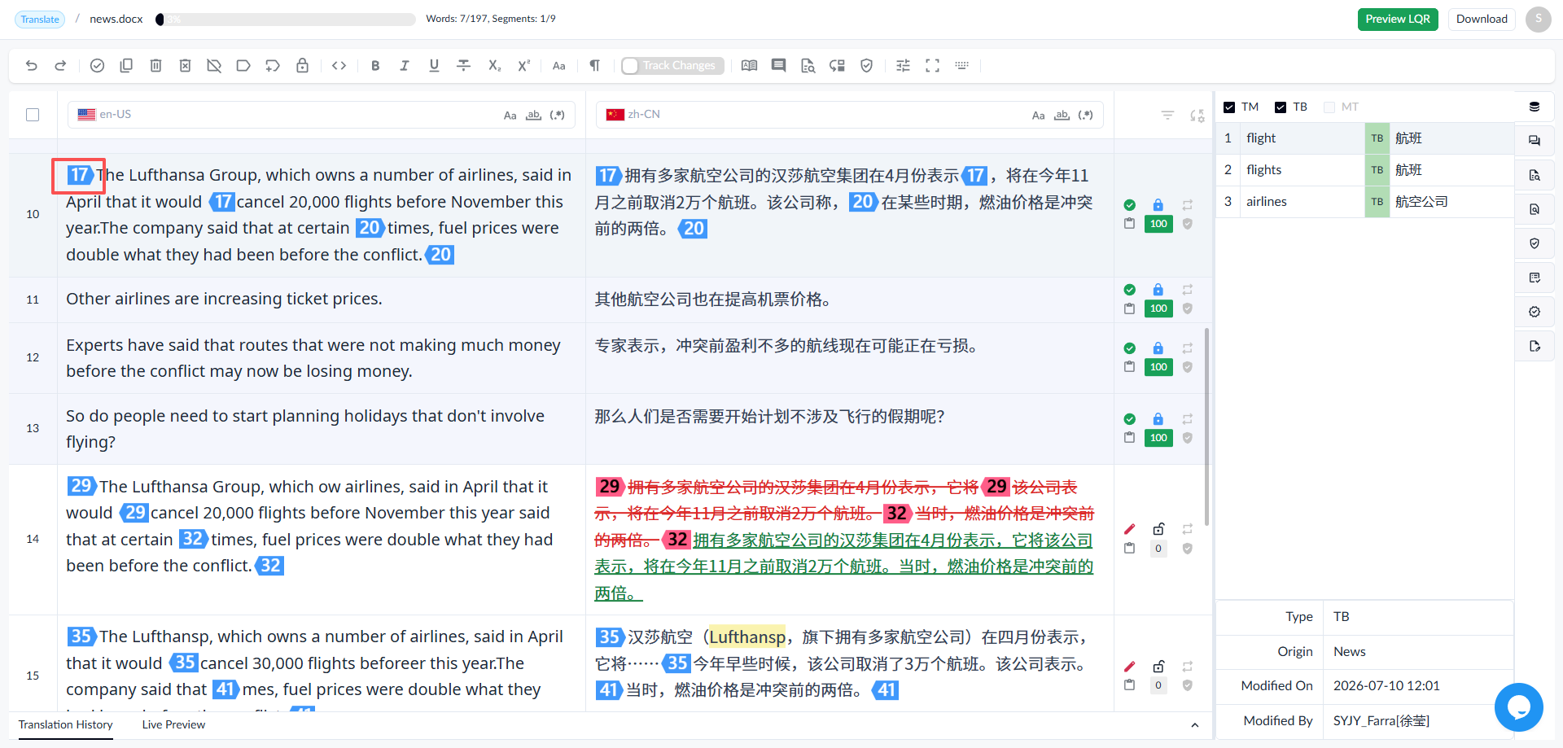Switch to the Live Preview tab
Screen dimensions: 1563x748
point(173,724)
